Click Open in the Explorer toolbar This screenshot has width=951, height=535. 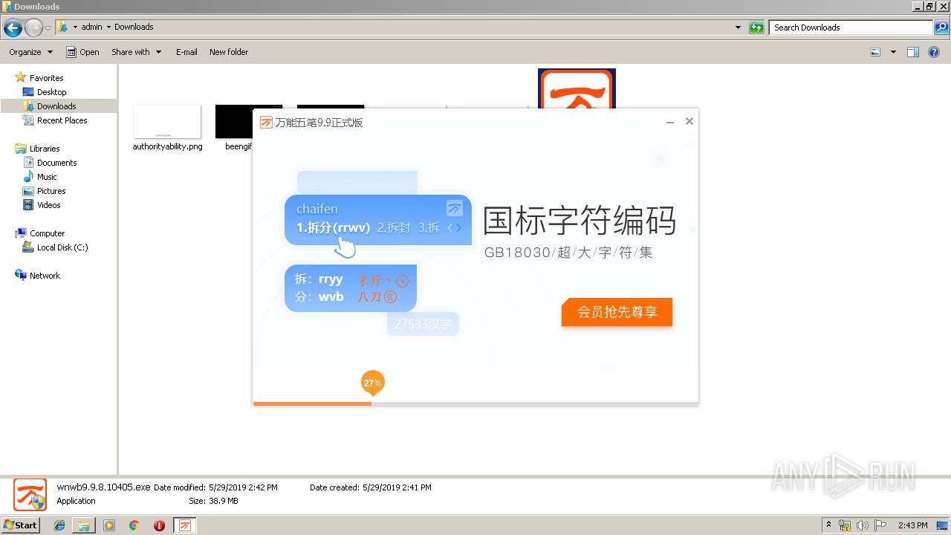point(82,52)
